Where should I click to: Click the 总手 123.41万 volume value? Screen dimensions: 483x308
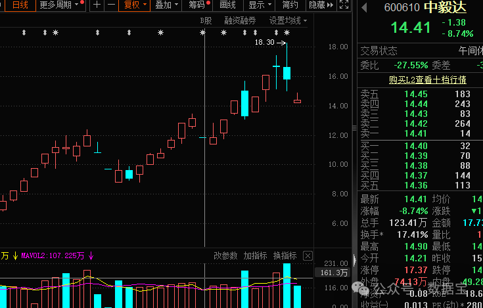pyautogui.click(x=408, y=223)
